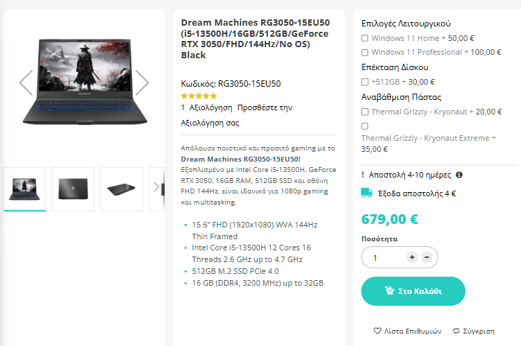Image resolution: width=521 pixels, height=346 pixels.
Task: Select Thermal Grizzly Kryonaut Extreme checkbox
Action: pyautogui.click(x=365, y=126)
